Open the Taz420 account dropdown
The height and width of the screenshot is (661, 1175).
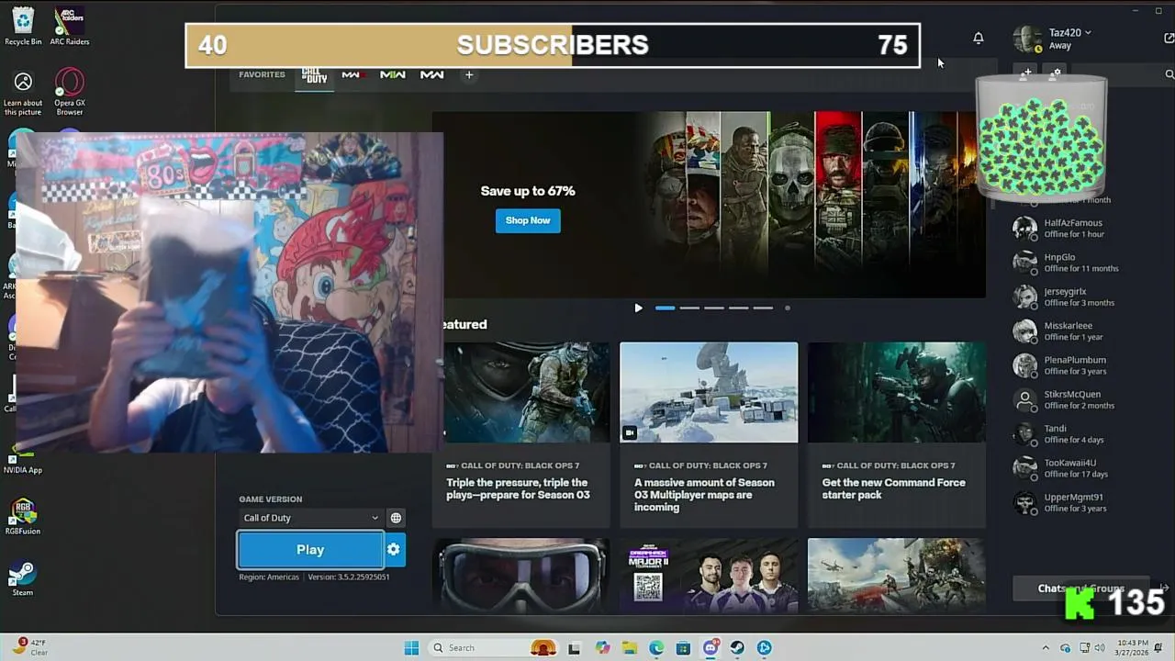tap(1069, 32)
